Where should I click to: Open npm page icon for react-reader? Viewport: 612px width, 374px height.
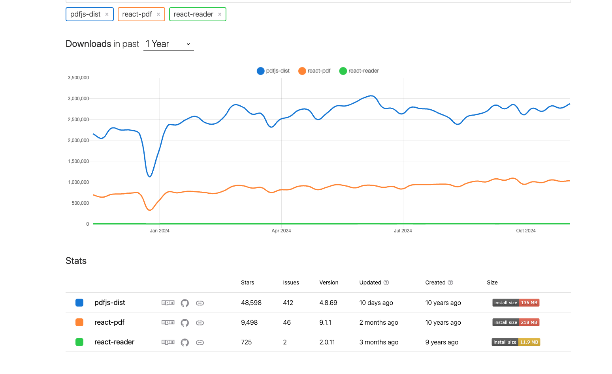(x=168, y=342)
